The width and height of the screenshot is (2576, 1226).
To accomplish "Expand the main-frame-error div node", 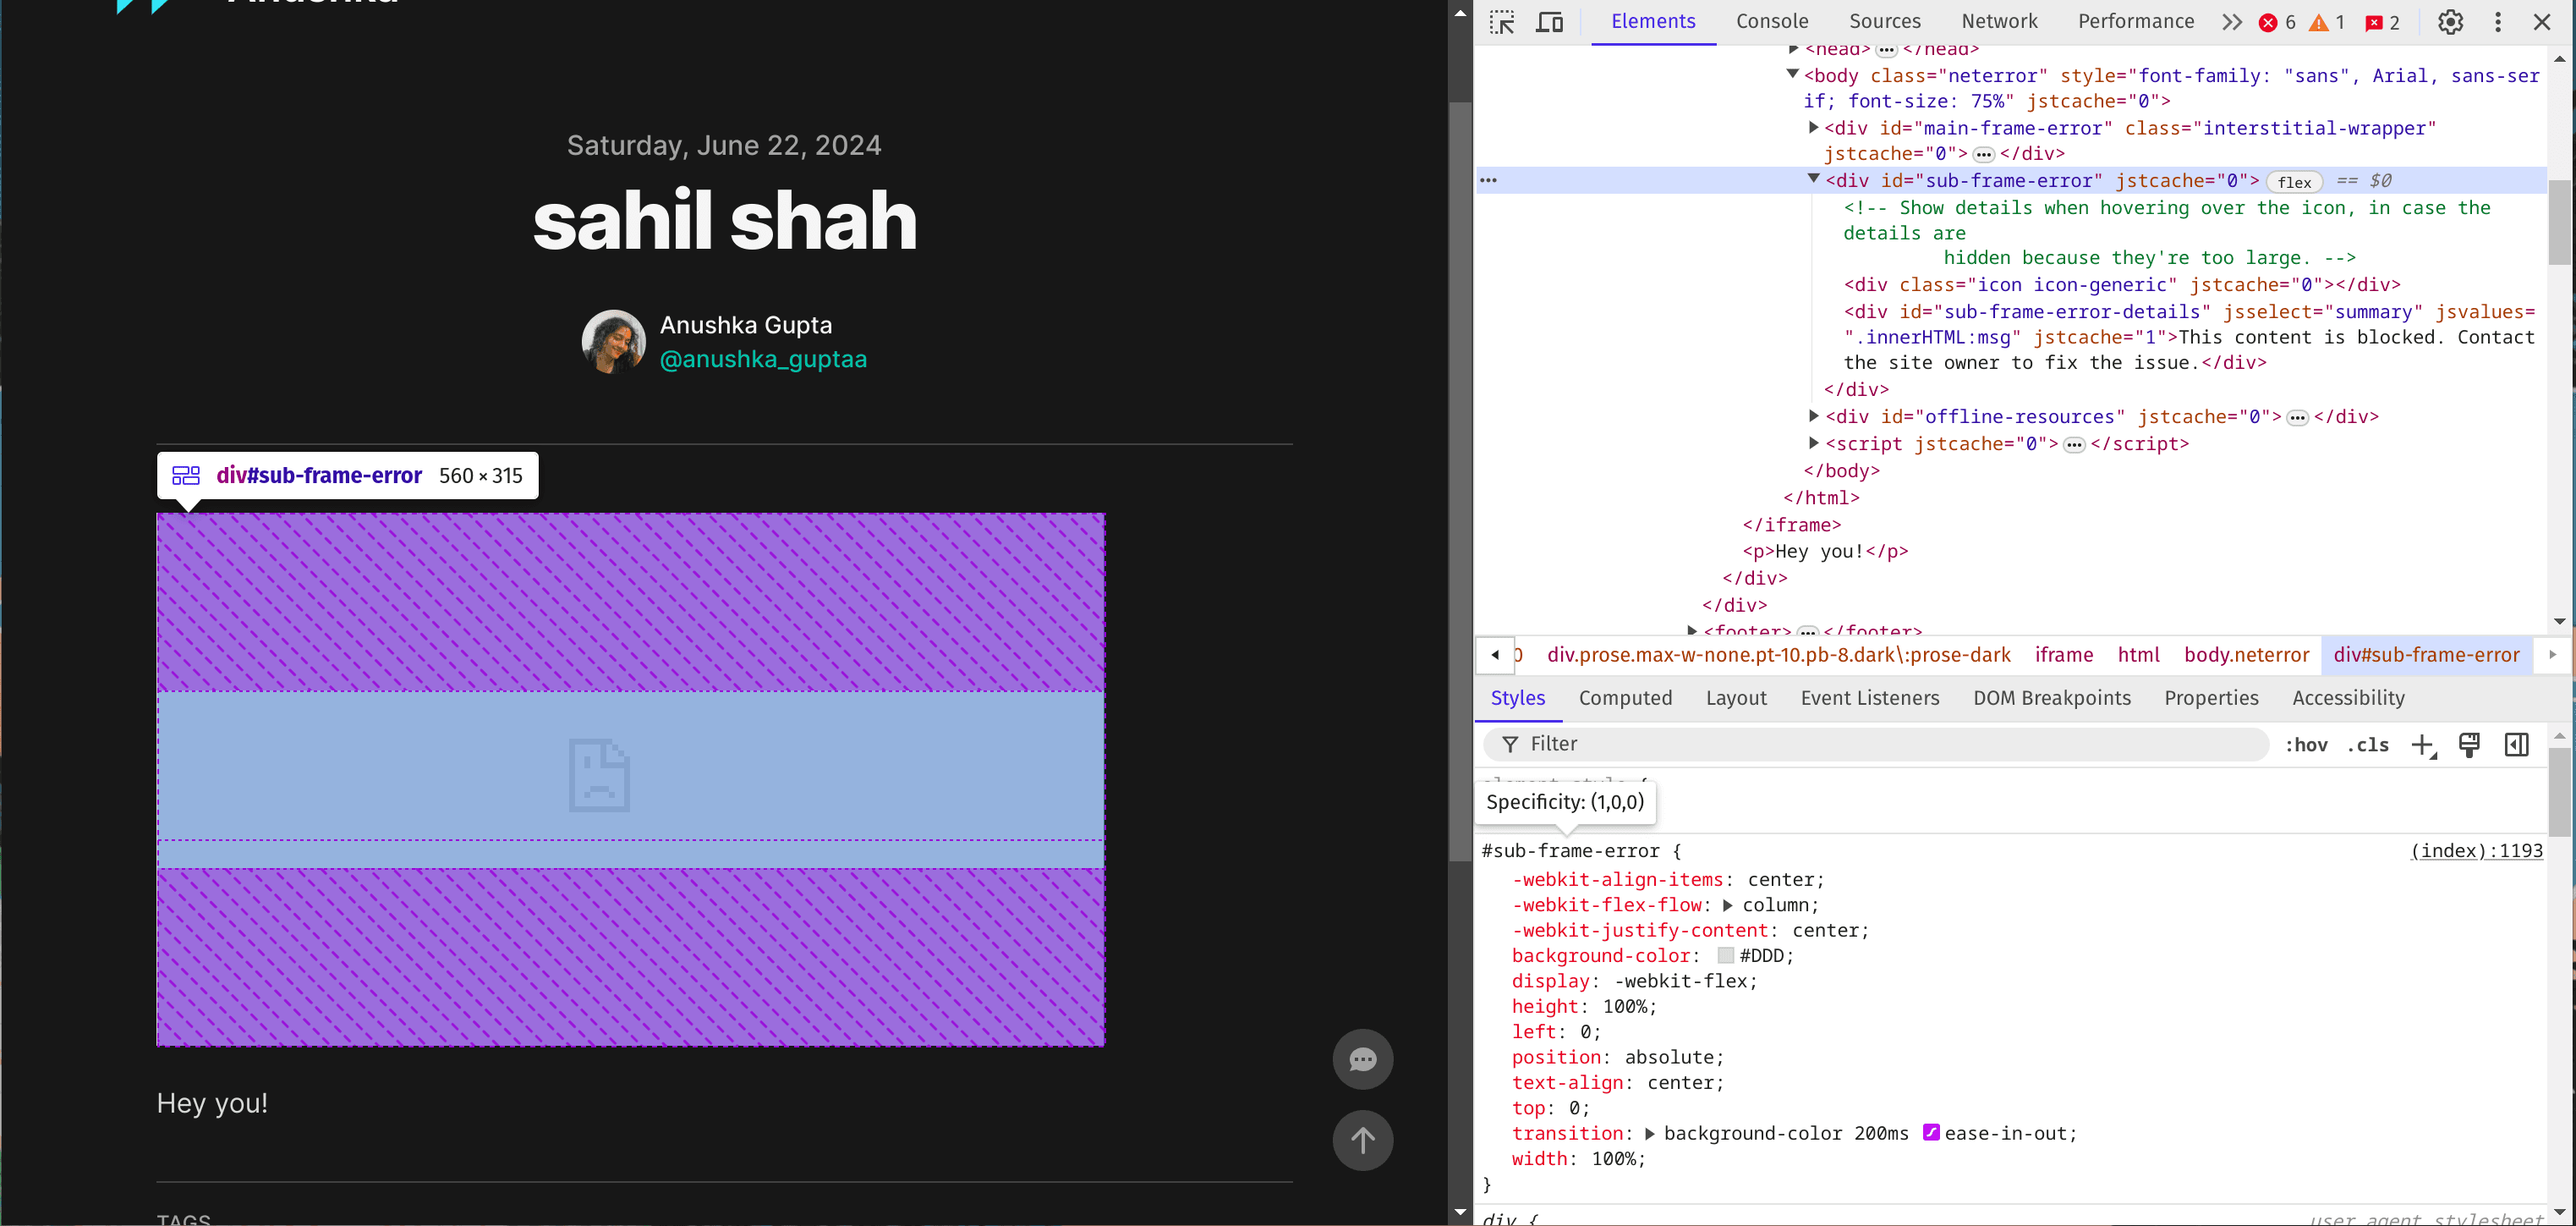I will coord(1813,127).
